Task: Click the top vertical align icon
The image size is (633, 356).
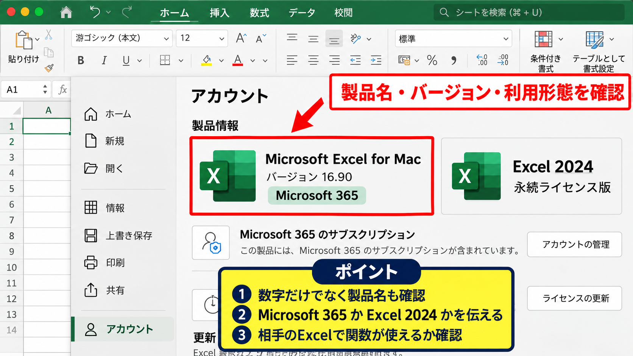Action: pyautogui.click(x=292, y=38)
